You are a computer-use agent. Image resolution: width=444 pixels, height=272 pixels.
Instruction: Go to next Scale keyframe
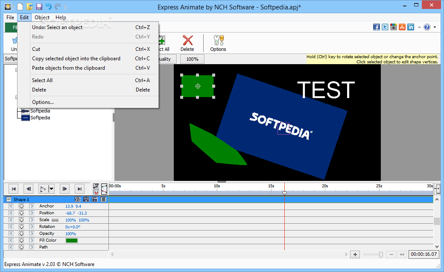click(x=32, y=220)
